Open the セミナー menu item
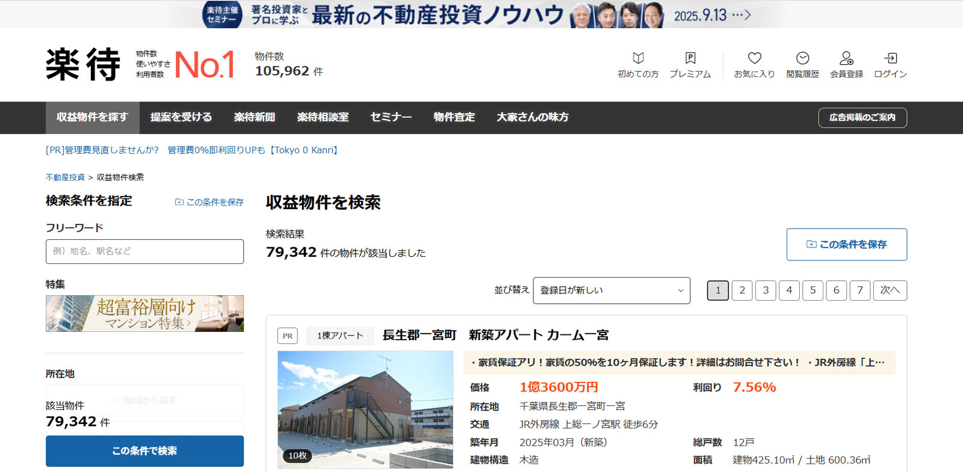This screenshot has width=963, height=472. pos(391,117)
